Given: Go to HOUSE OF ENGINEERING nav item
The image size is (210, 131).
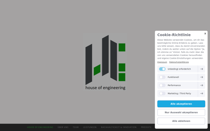Looking at the screenshot, I should click(x=40, y=127).
